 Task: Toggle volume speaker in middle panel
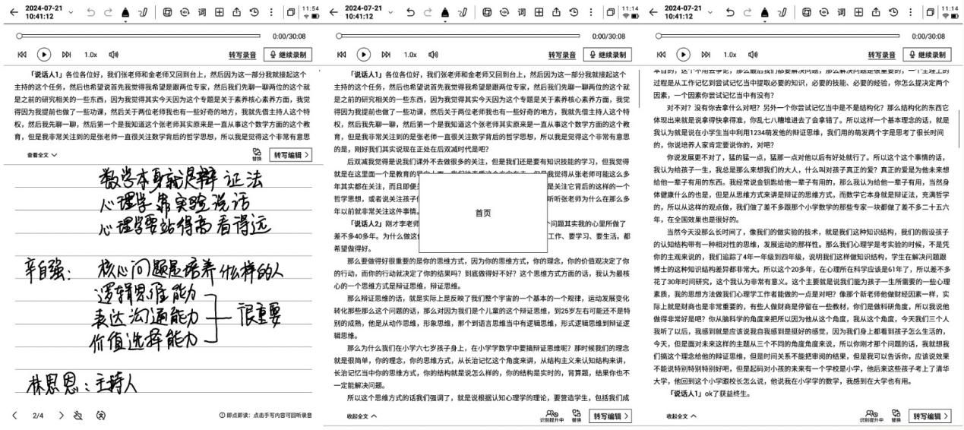click(x=433, y=55)
